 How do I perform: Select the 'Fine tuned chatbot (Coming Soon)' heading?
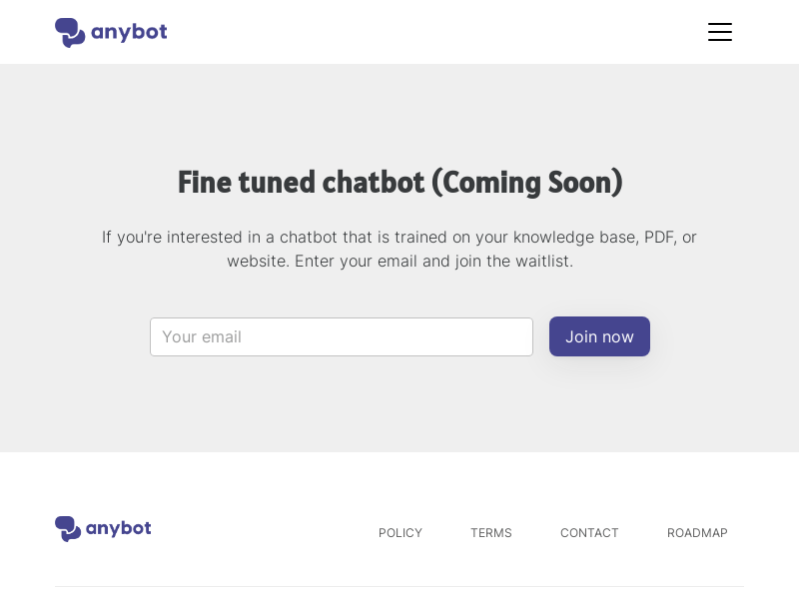point(400,183)
